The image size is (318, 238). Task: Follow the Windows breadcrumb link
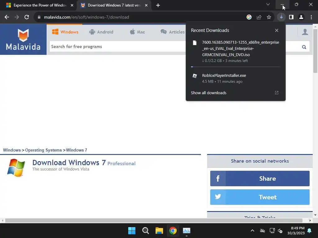point(12,150)
